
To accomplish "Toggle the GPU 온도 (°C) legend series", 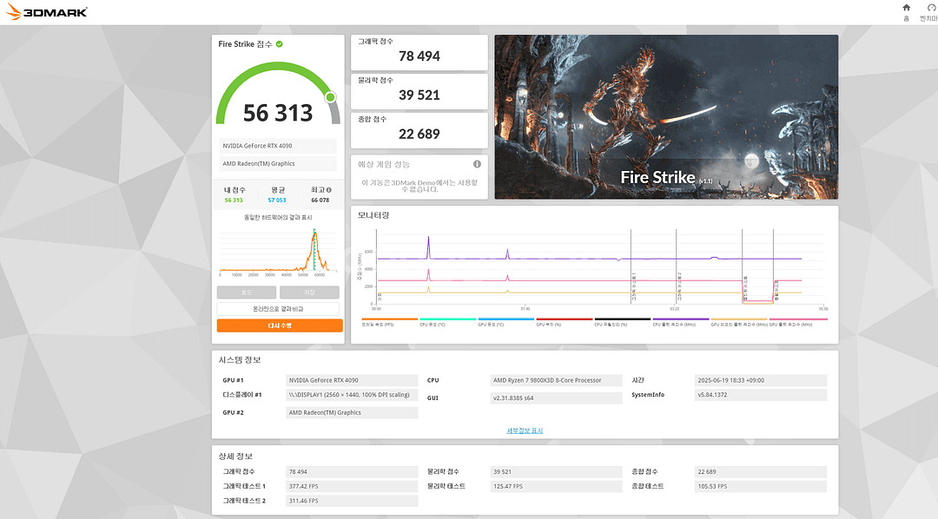I will coord(505,322).
